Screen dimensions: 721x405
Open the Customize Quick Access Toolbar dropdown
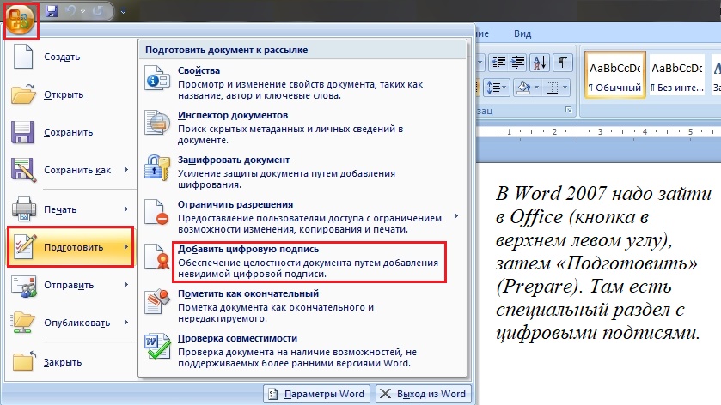coord(124,12)
